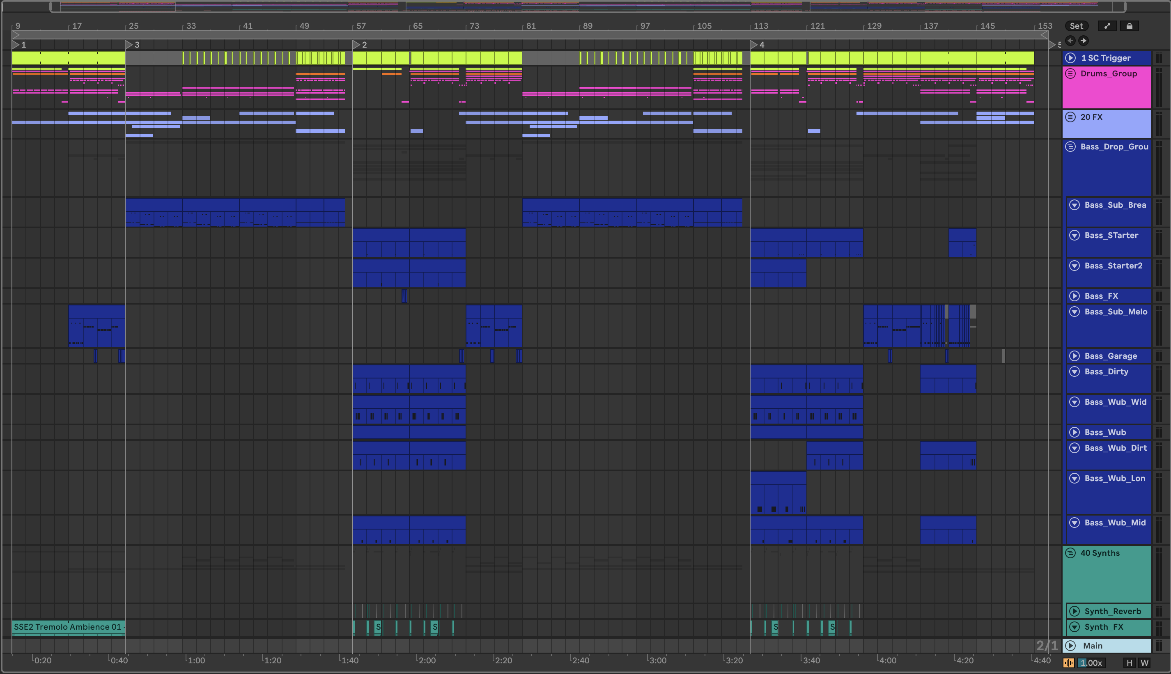The image size is (1171, 674).
Task: Toggle the automation mode button
Action: [1107, 26]
